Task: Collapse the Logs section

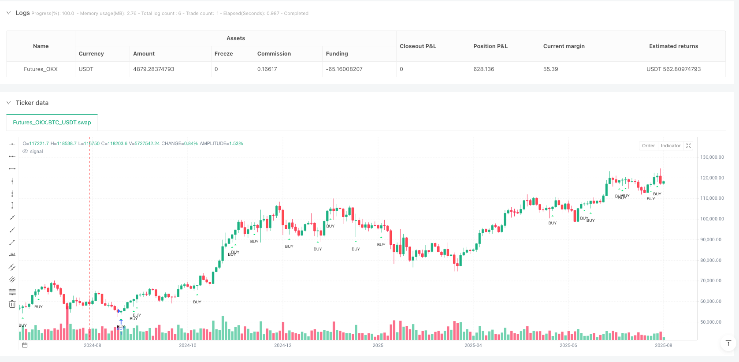Action: point(8,13)
